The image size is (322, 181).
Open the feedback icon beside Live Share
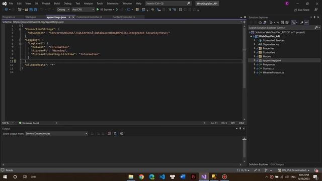[316, 10]
